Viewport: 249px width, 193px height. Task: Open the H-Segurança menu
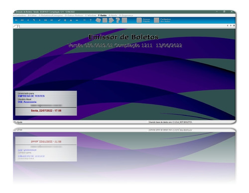pos(126,15)
